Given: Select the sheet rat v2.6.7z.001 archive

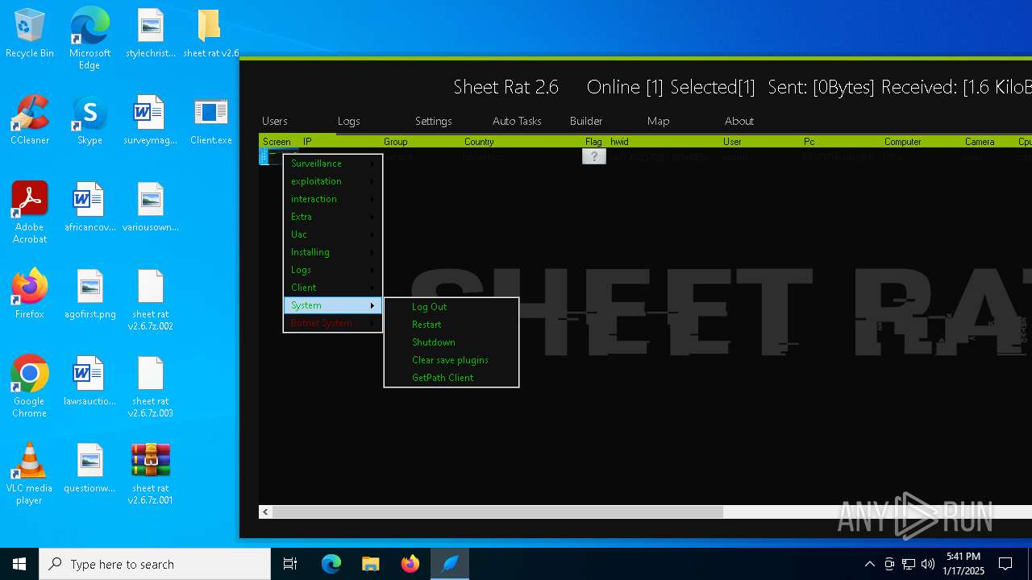Looking at the screenshot, I should coord(151,474).
